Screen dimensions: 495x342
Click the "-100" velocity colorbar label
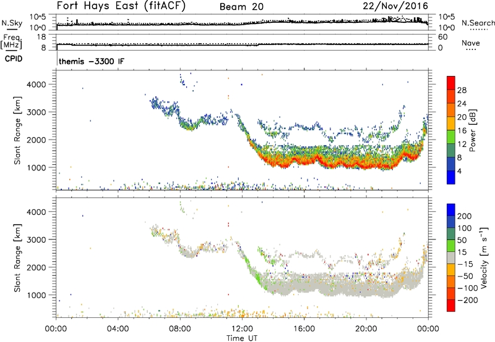(x=468, y=288)
